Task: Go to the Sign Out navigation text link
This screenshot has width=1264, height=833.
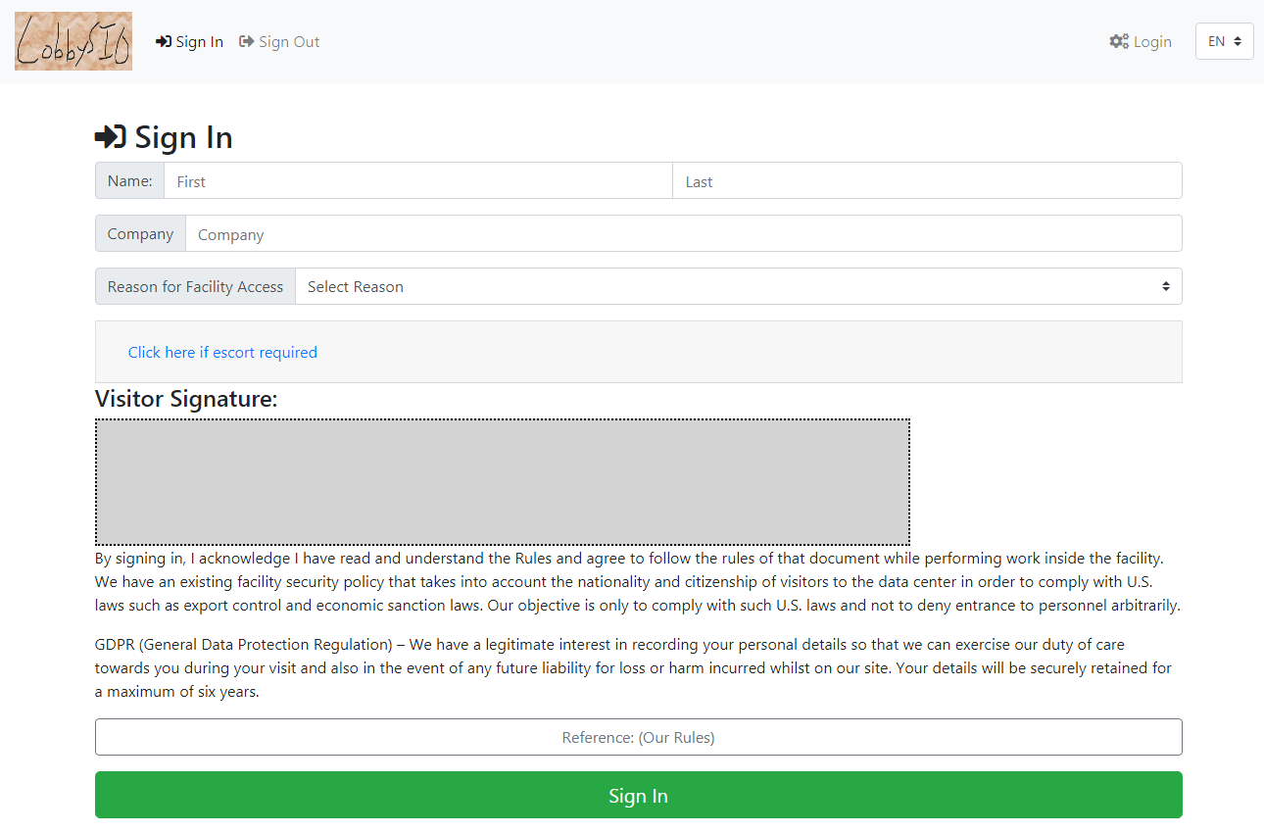Action: 289,42
